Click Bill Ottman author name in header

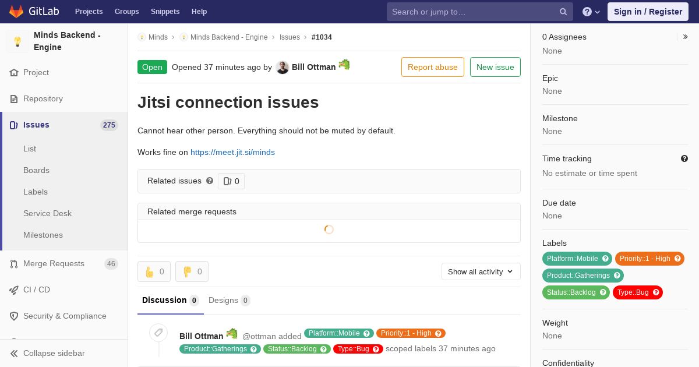(313, 68)
